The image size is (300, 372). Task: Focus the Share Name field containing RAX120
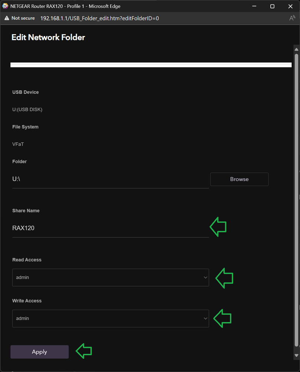pyautogui.click(x=110, y=228)
